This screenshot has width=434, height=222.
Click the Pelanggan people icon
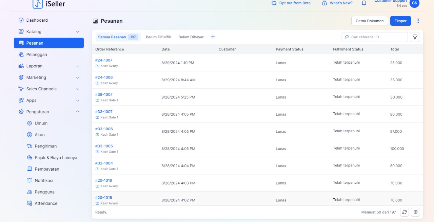pos(21,54)
